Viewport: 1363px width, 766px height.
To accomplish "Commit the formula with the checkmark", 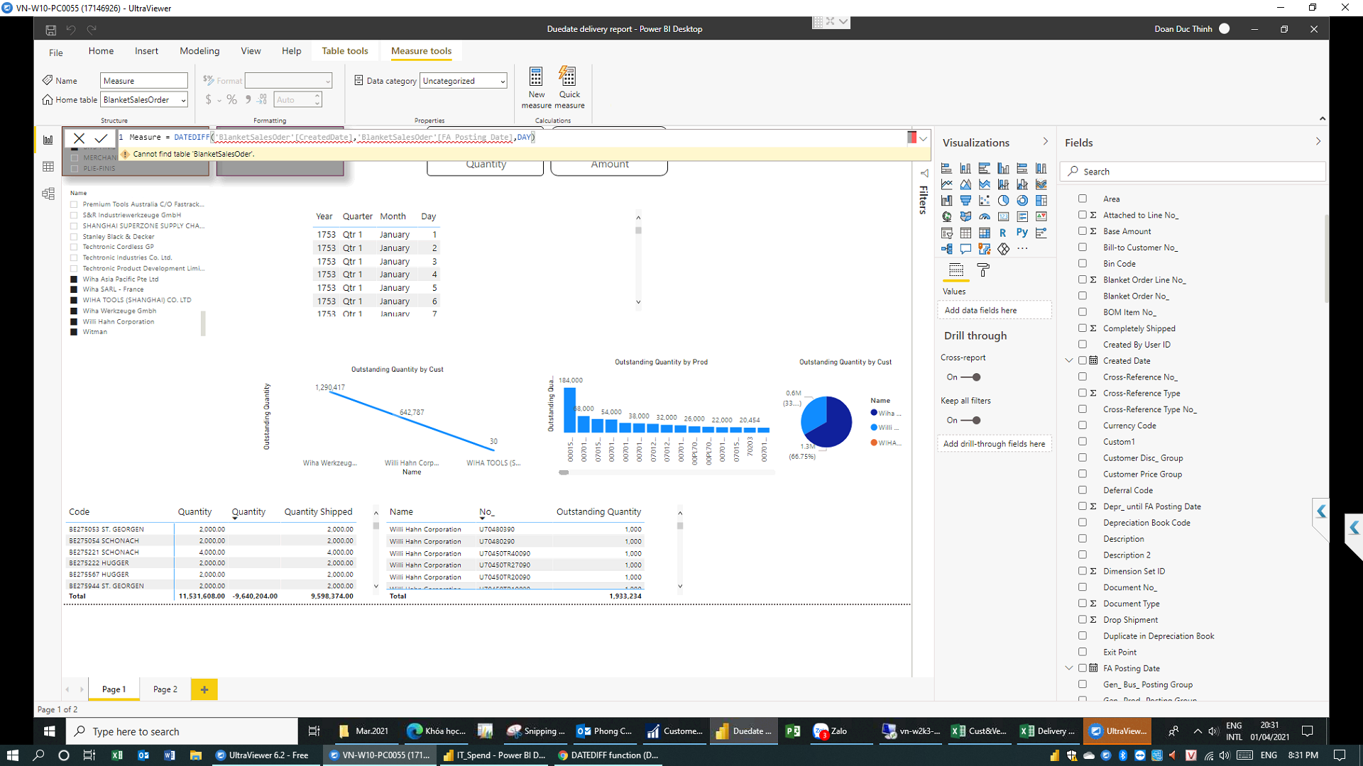I will 101,138.
